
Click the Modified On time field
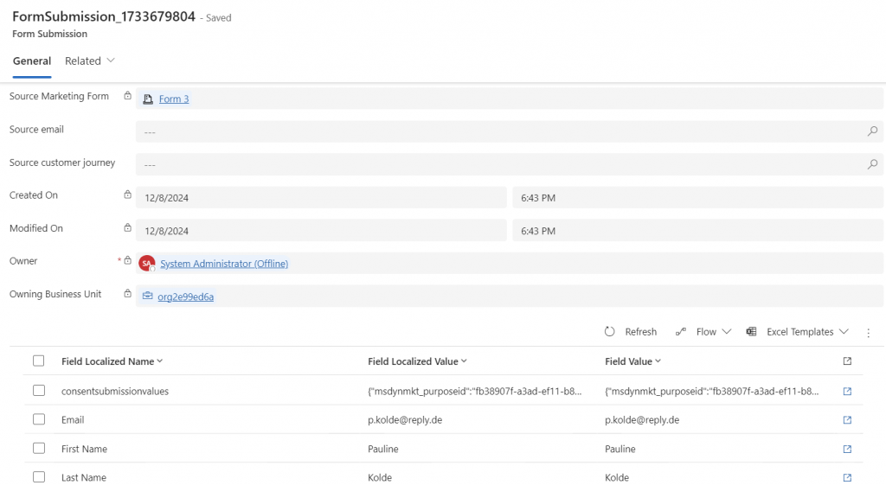tap(697, 230)
